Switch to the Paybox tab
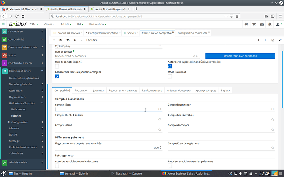Viewport: 284px width, 177px height. point(225,90)
